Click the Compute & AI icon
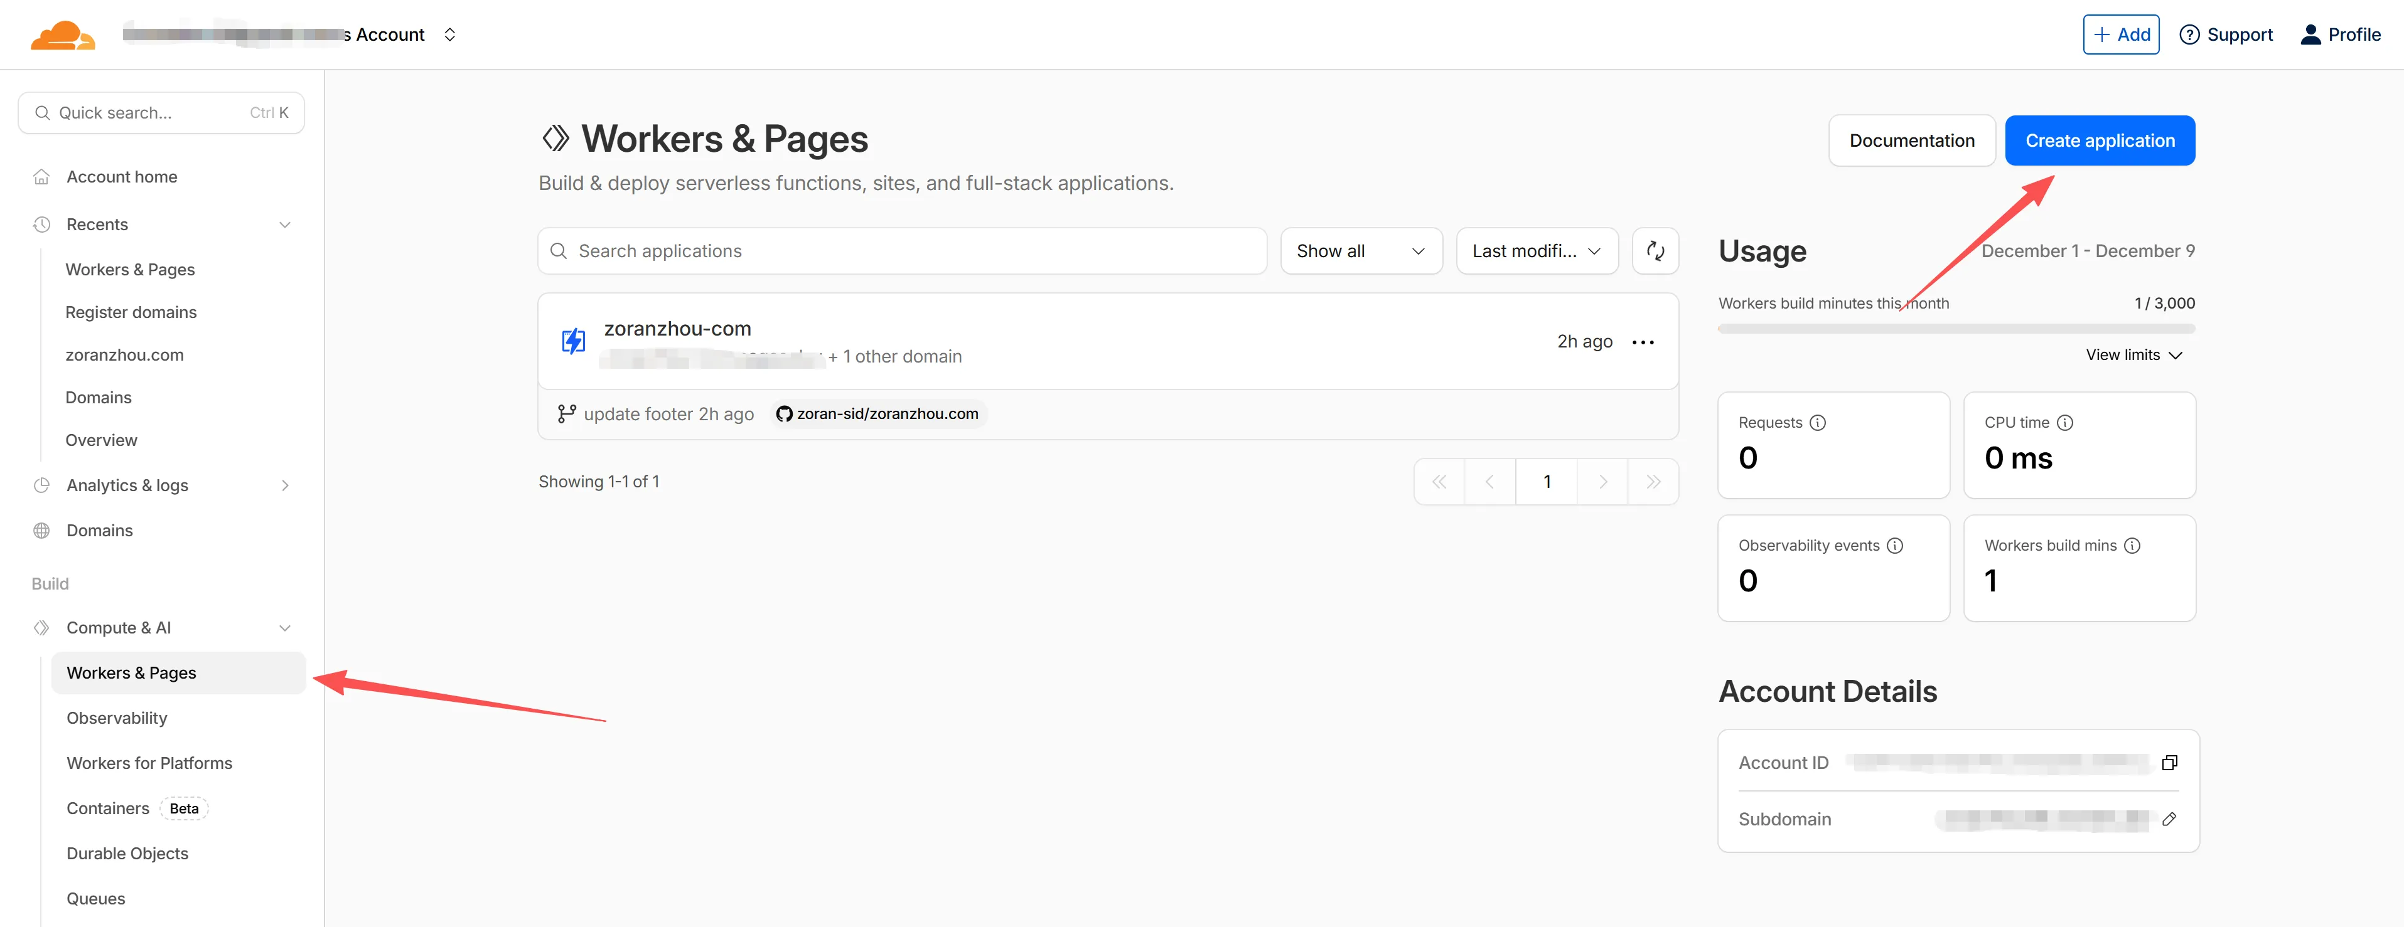Image resolution: width=2404 pixels, height=927 pixels. [41, 628]
